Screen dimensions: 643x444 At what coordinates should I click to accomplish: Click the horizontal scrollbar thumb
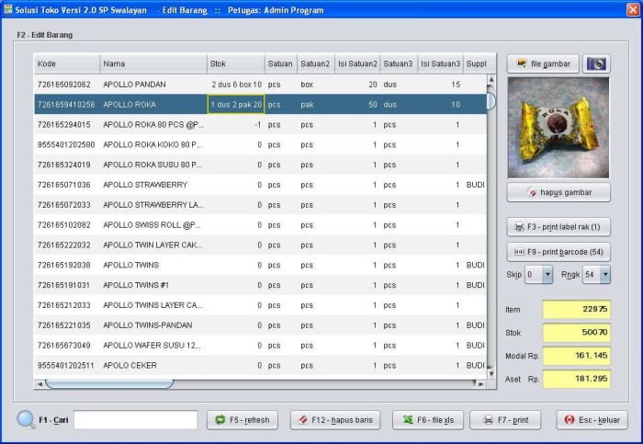[x=109, y=384]
